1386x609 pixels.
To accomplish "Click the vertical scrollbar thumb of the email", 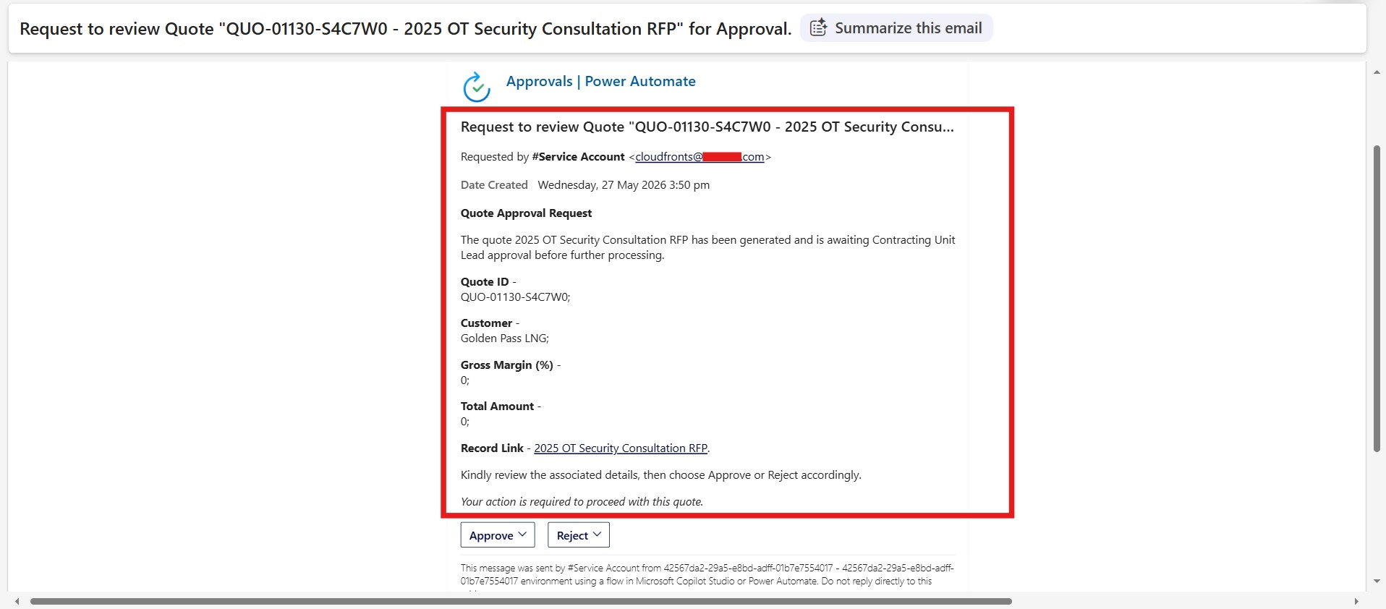I will [1377, 299].
